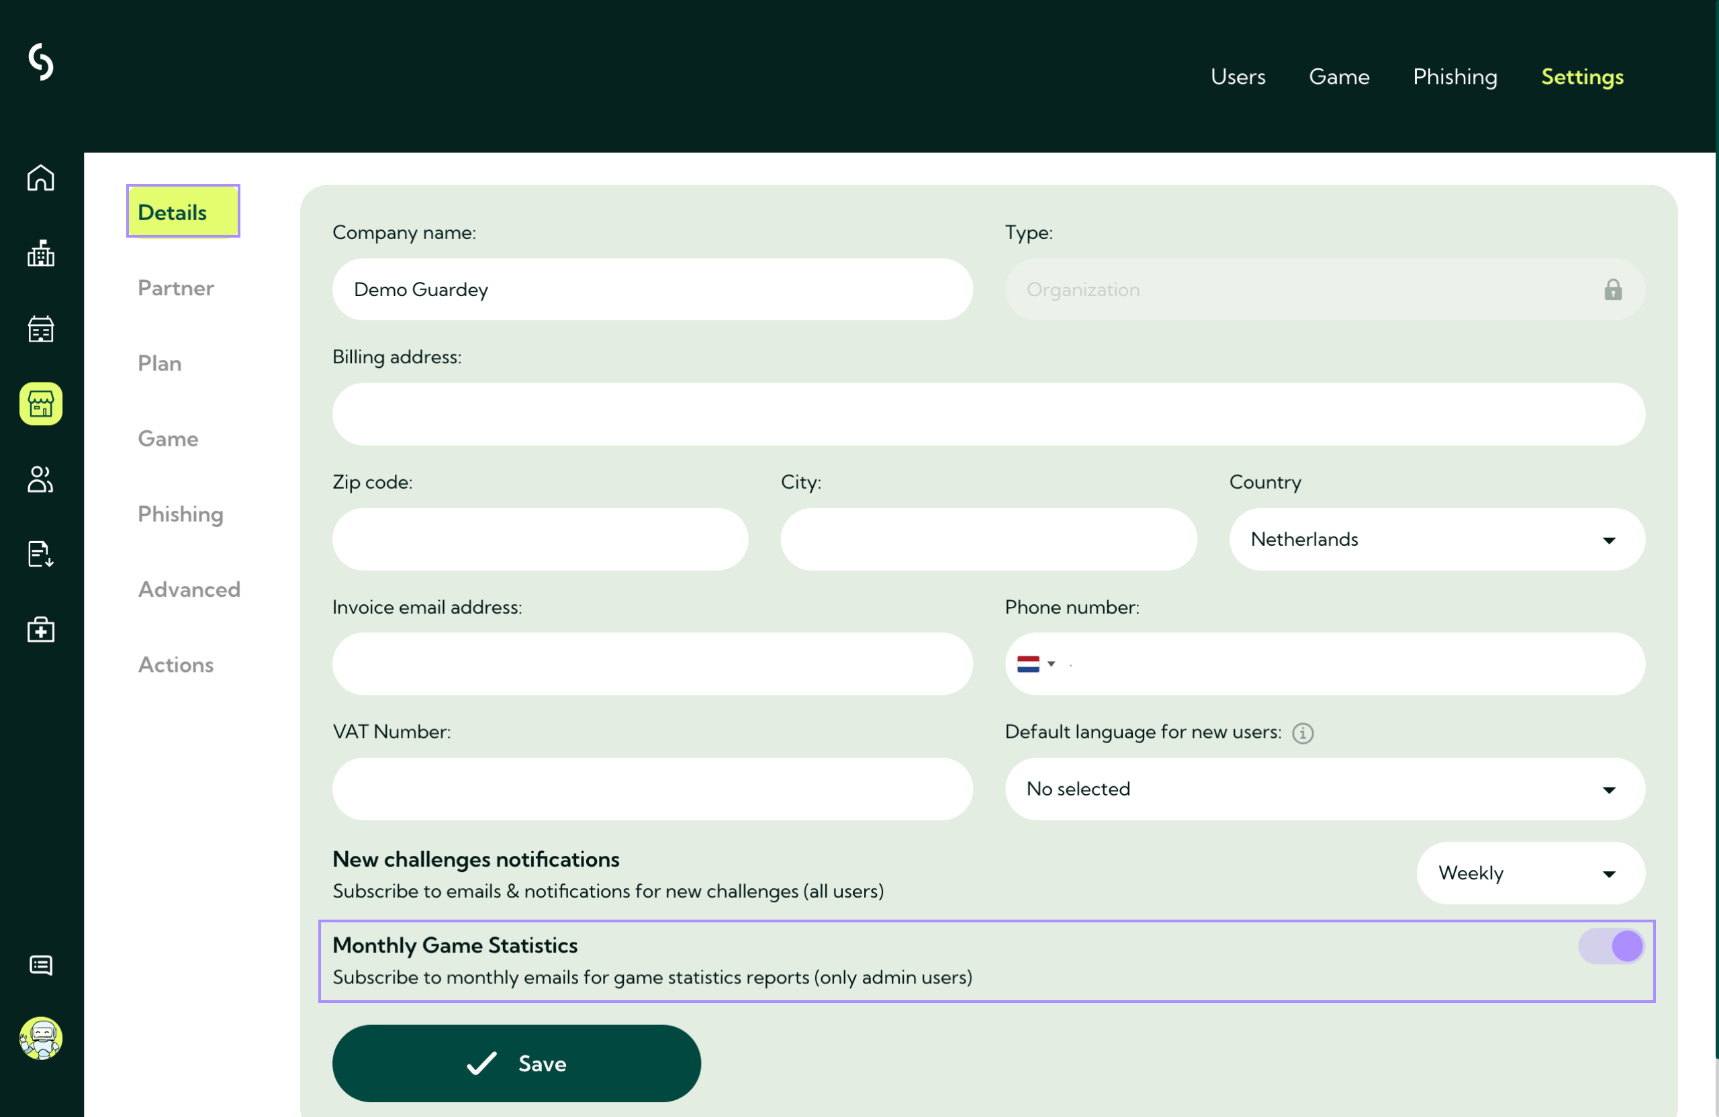Open the Partner settings tab

[175, 287]
